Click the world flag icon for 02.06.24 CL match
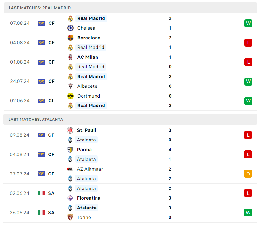 [42, 101]
